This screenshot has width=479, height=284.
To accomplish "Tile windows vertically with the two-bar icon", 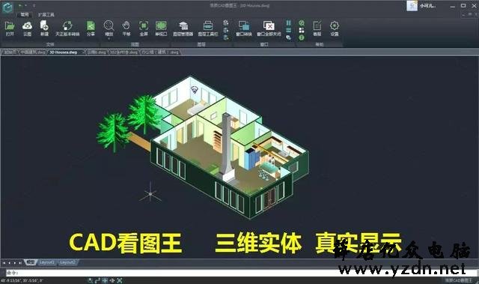I will point(288,23).
